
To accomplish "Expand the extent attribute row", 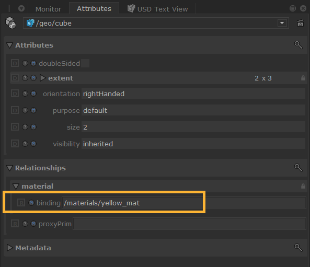I will click(43, 78).
